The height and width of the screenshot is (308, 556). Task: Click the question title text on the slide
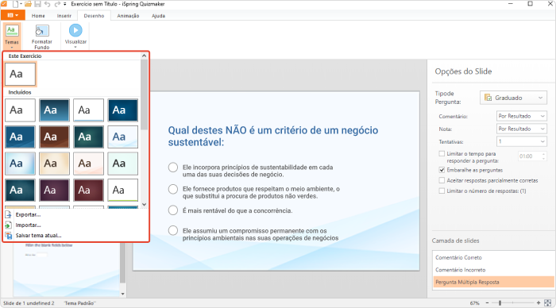coord(273,136)
